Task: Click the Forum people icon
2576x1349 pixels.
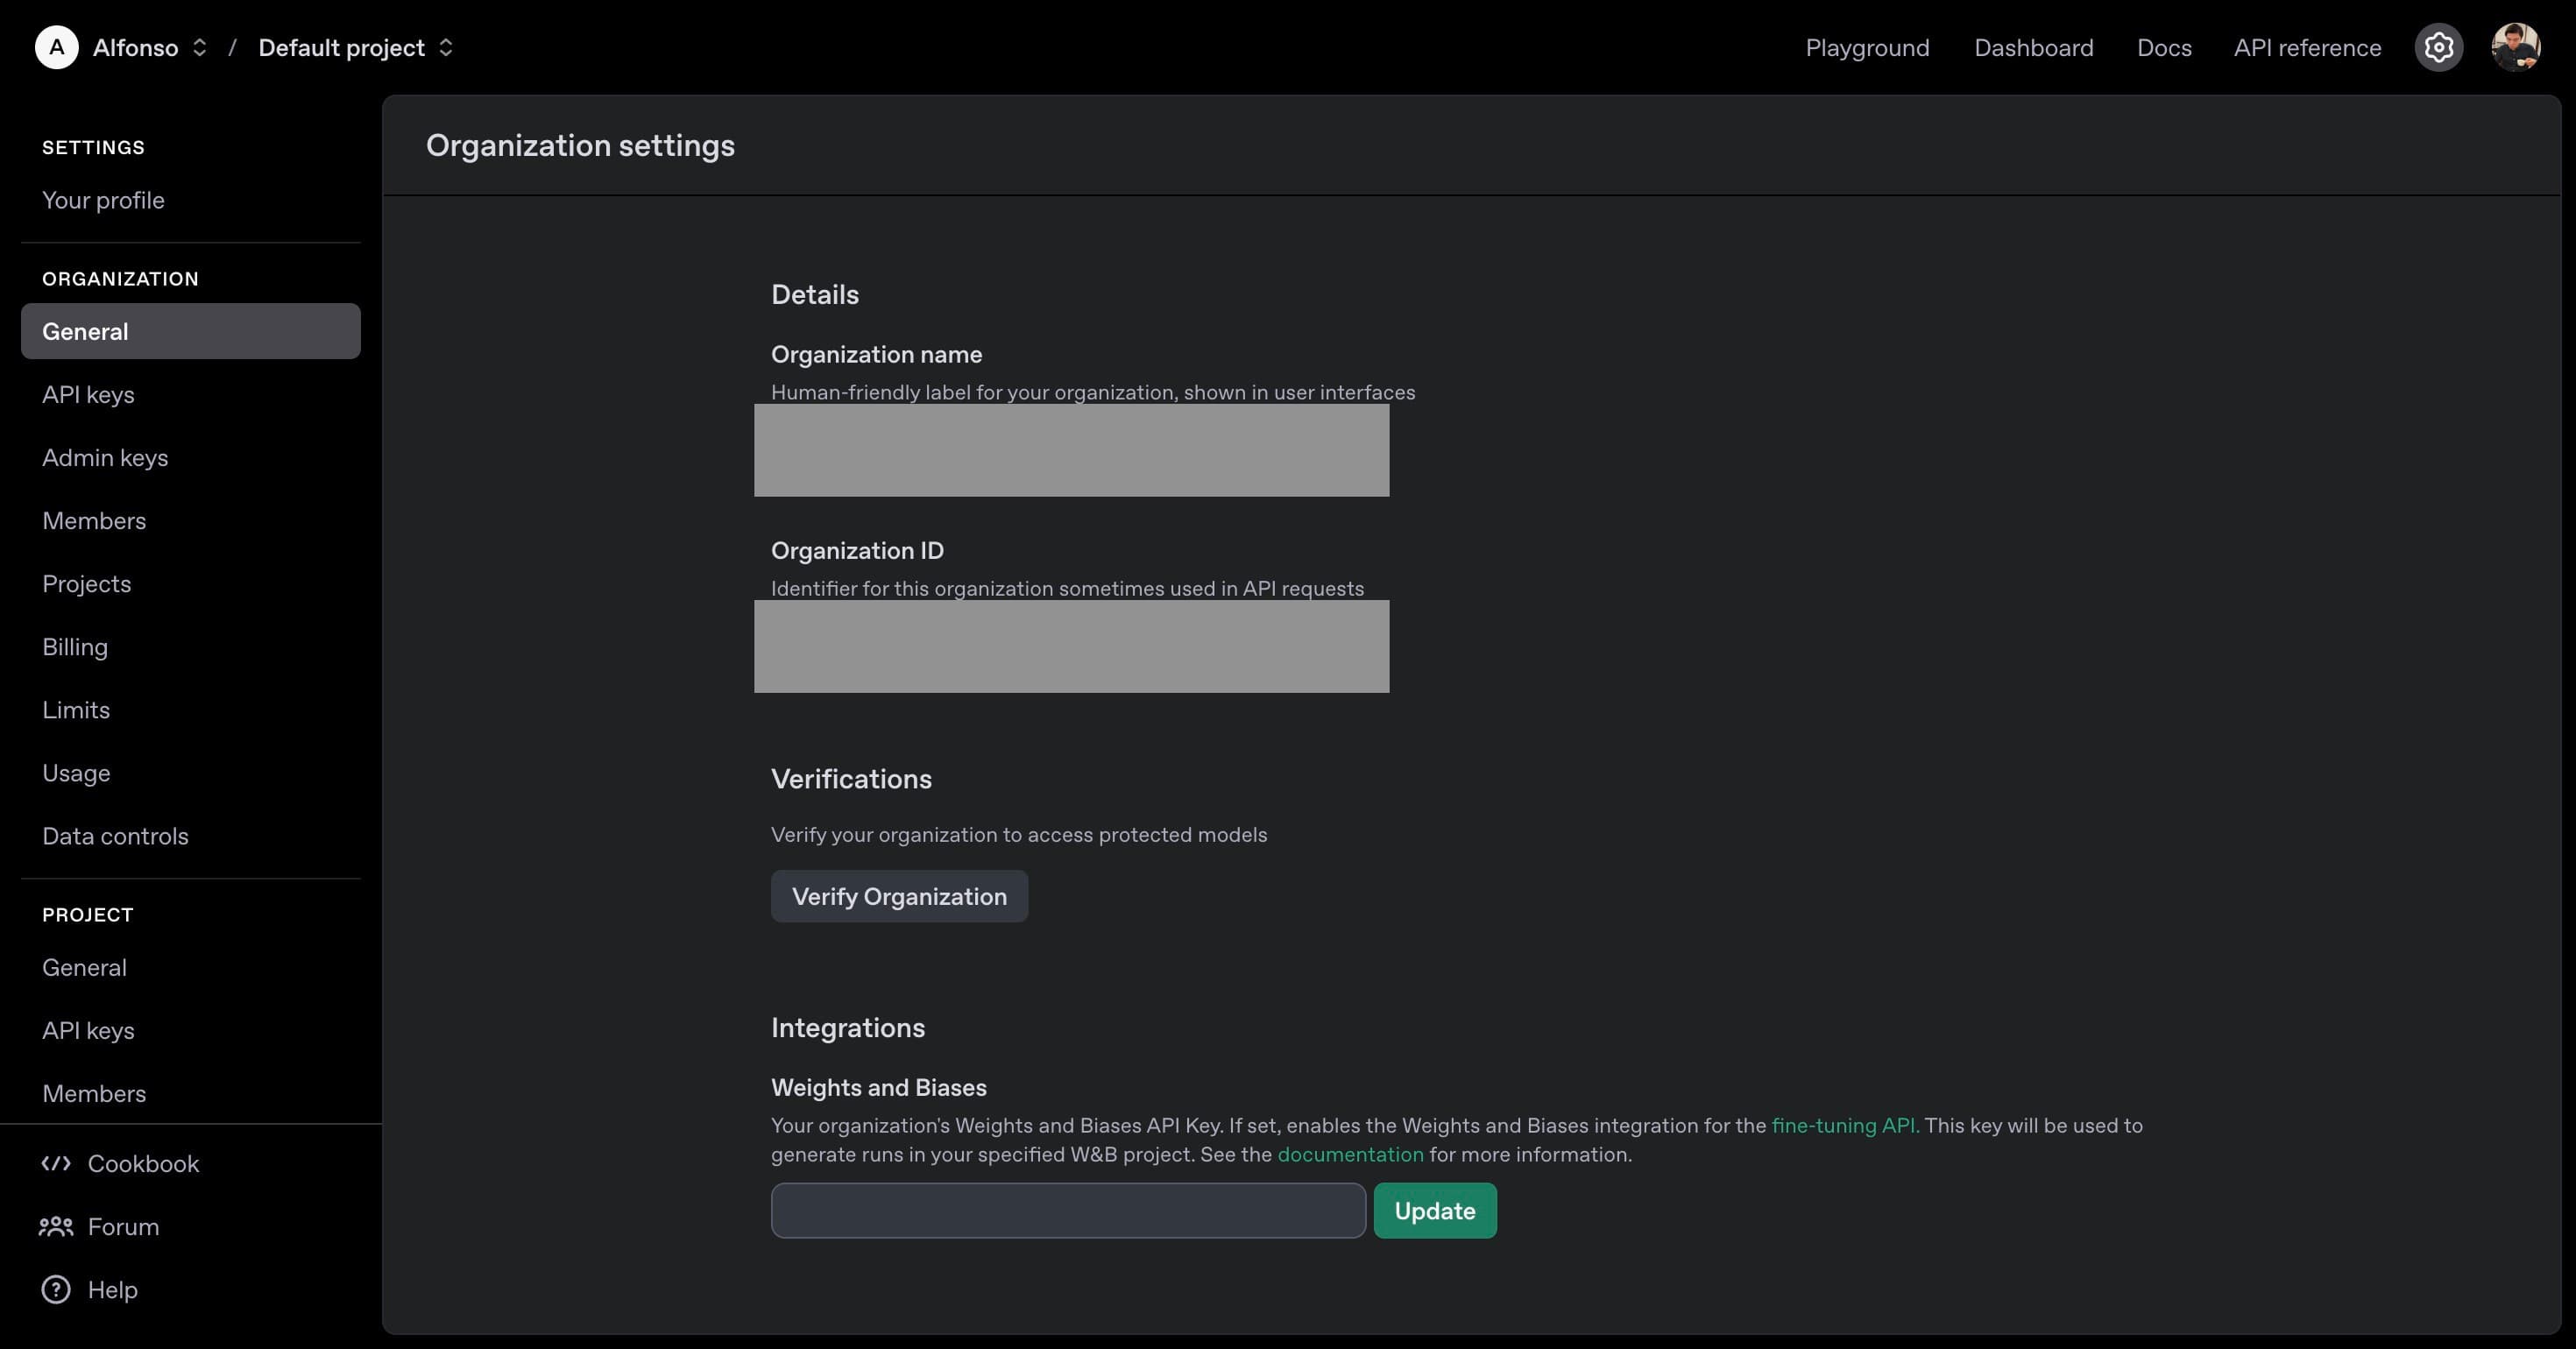Action: tap(56, 1227)
